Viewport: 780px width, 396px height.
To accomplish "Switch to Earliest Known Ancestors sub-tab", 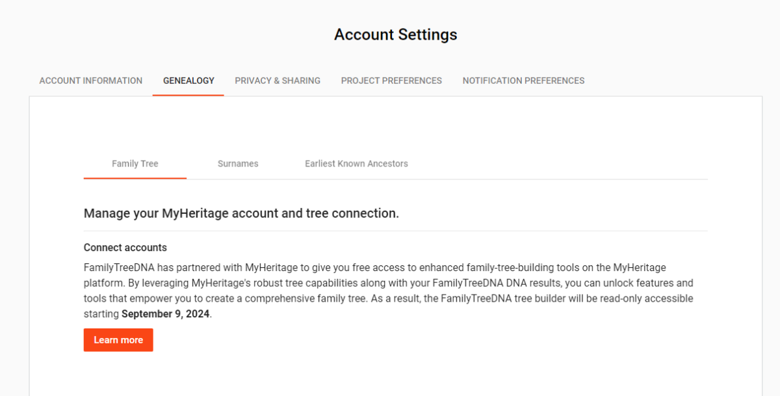I will [356, 164].
